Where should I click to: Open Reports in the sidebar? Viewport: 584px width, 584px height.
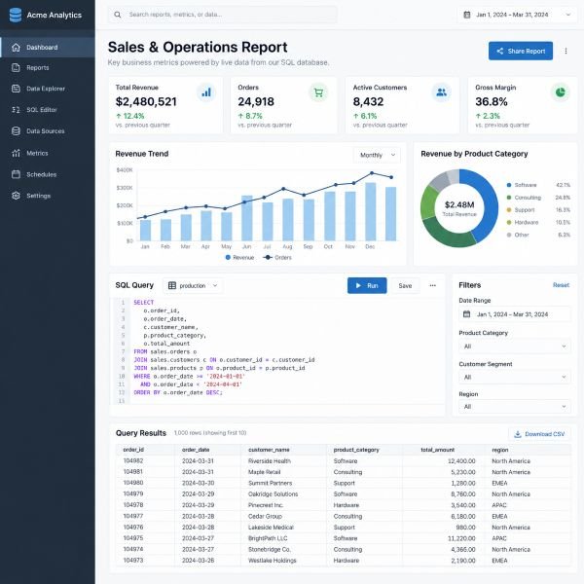(48, 68)
